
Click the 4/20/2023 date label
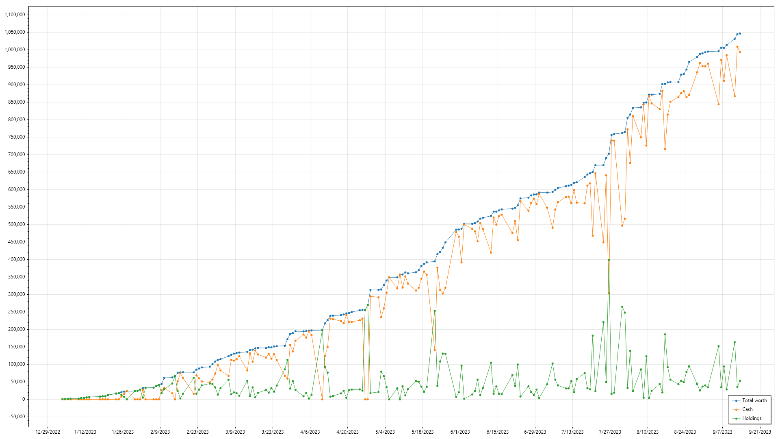pos(347,432)
